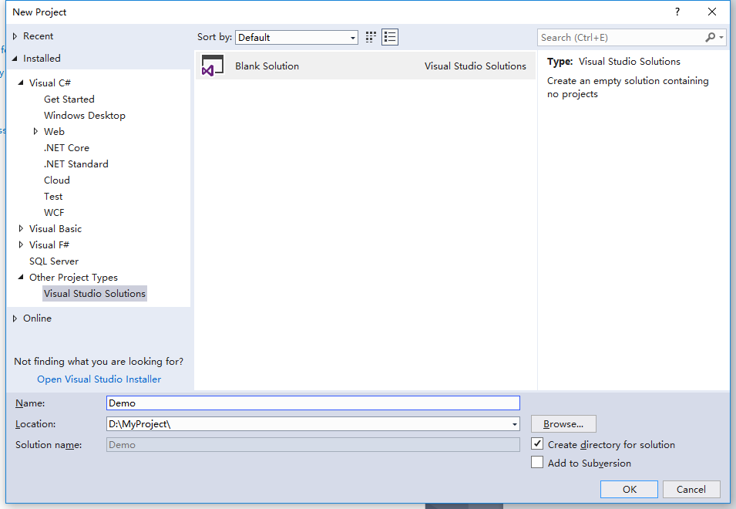The image size is (736, 509).
Task: Click the Browse... button
Action: coord(563,424)
